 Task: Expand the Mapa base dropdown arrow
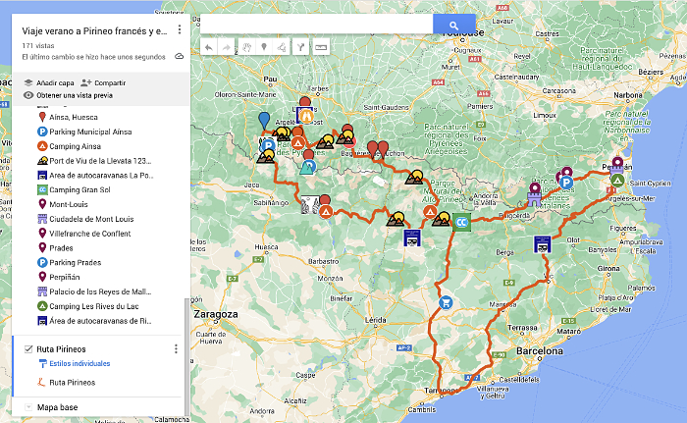[x=28, y=407]
